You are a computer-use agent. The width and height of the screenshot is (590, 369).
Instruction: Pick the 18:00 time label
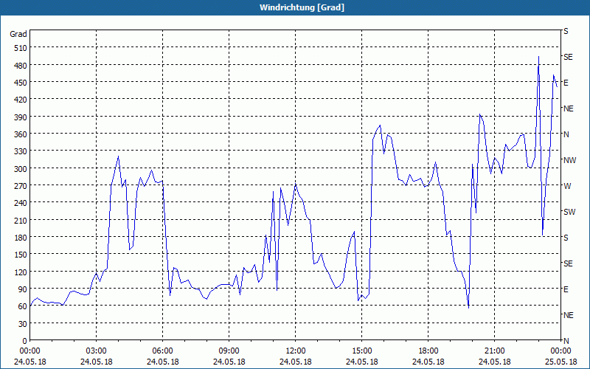pyautogui.click(x=428, y=351)
